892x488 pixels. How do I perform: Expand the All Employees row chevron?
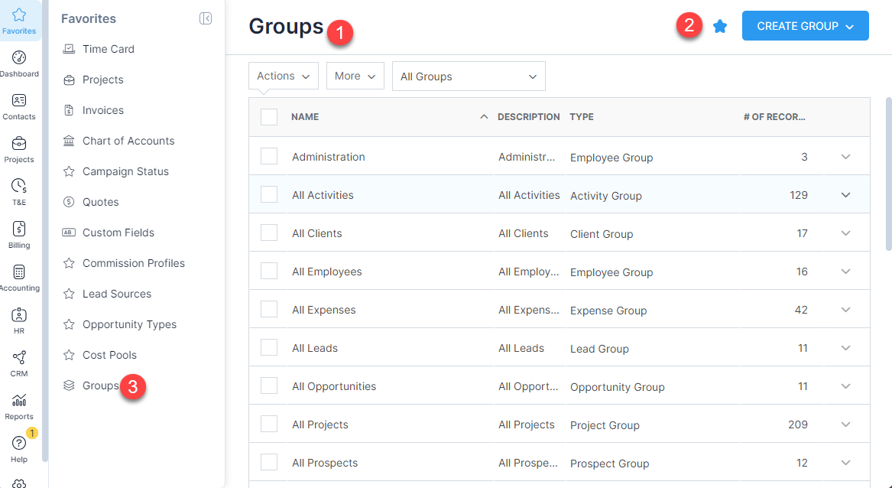tap(845, 271)
